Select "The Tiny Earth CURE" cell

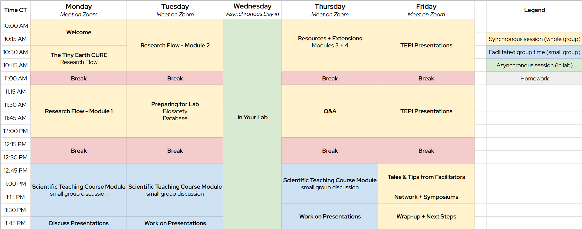point(78,58)
